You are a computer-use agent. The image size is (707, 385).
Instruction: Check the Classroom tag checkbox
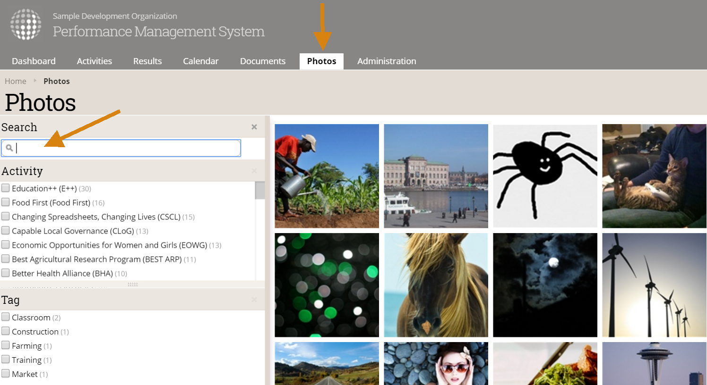[6, 317]
